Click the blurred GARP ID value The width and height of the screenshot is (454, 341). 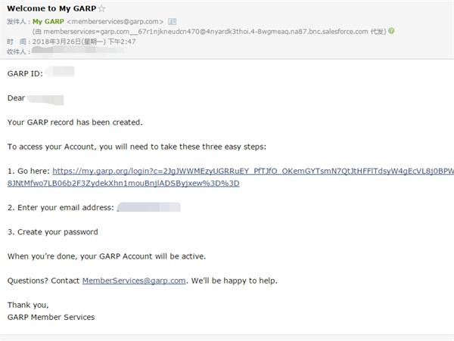pyautogui.click(x=60, y=73)
